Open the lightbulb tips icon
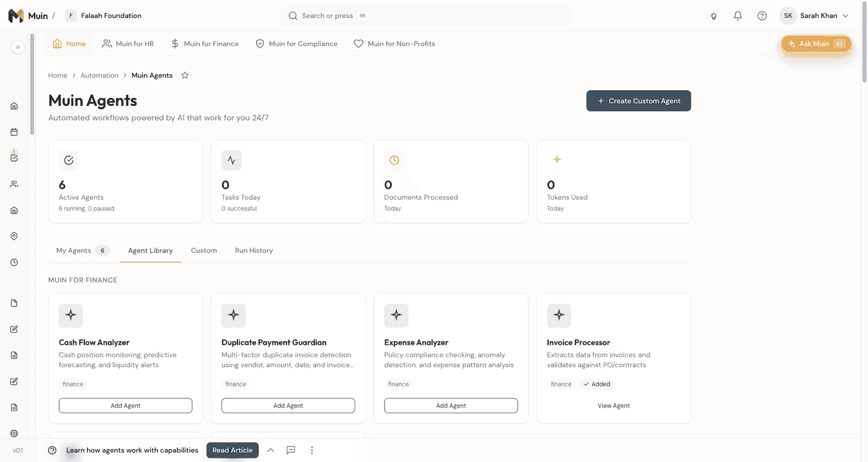Screen dimensions: 868x462 tap(714, 16)
